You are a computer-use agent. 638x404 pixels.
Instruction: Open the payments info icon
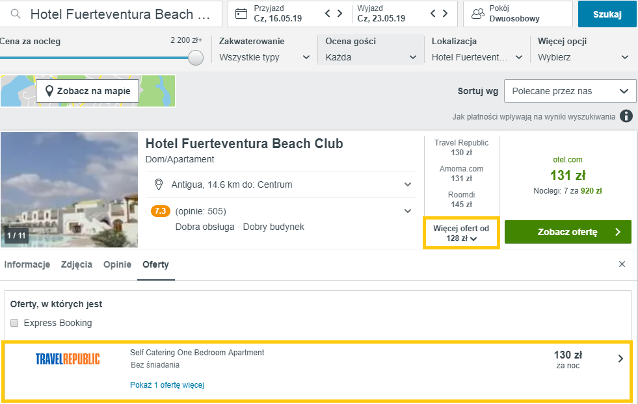(x=626, y=116)
